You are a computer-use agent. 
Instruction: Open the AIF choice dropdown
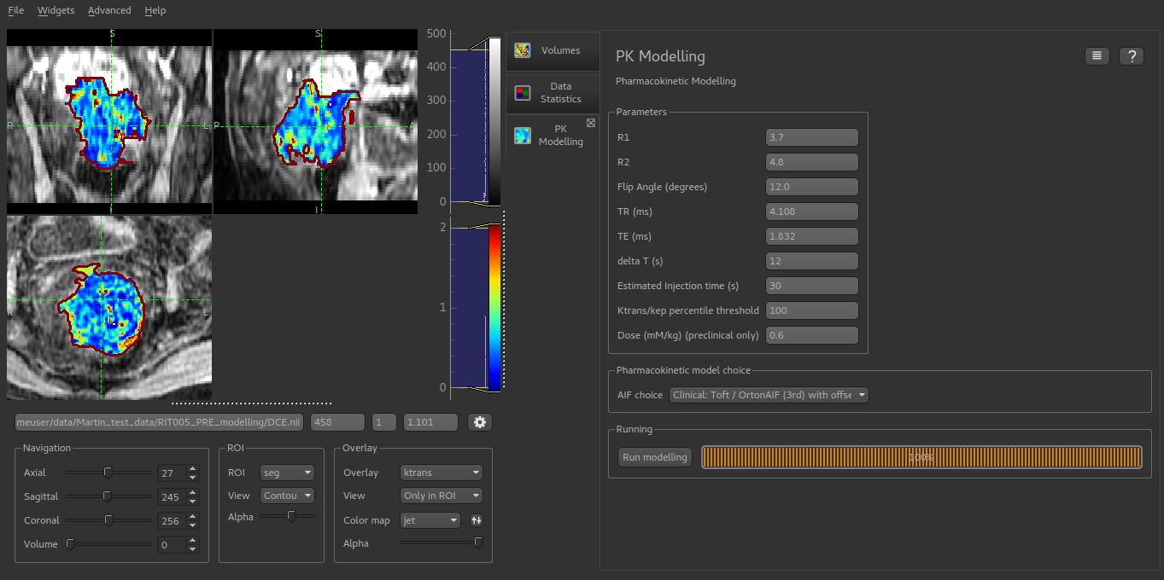[x=769, y=395]
